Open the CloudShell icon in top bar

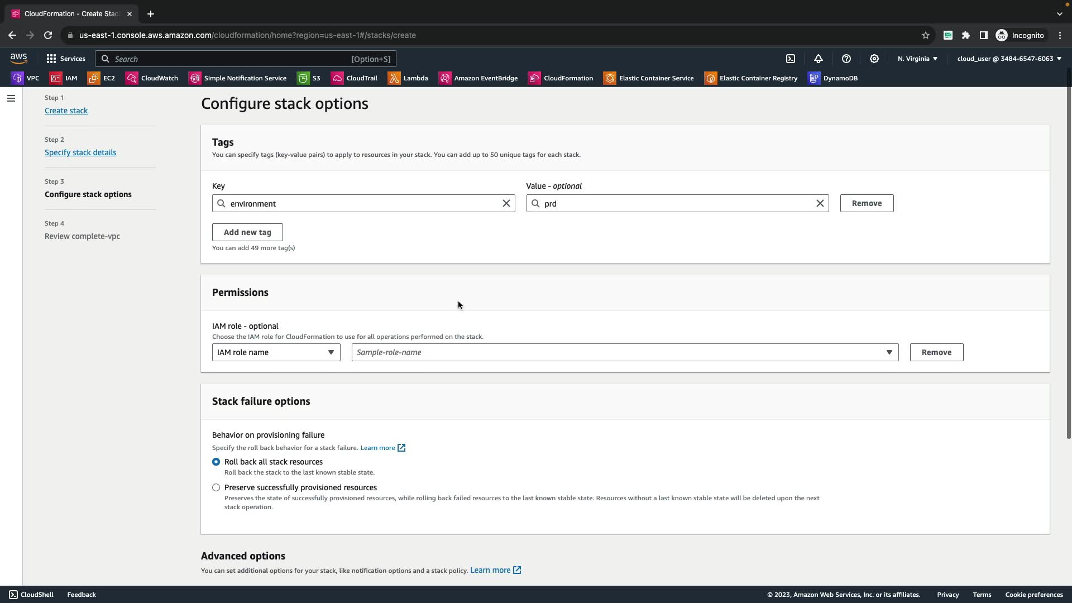tap(791, 59)
